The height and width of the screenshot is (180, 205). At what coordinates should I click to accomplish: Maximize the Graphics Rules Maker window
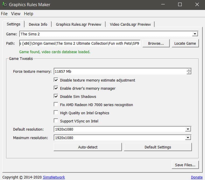point(180,4)
